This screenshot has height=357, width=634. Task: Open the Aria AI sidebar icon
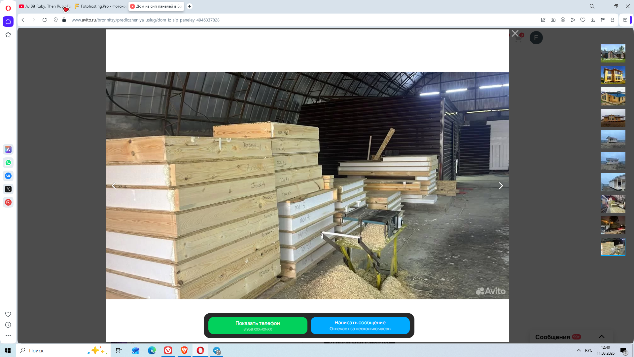pyautogui.click(x=8, y=149)
